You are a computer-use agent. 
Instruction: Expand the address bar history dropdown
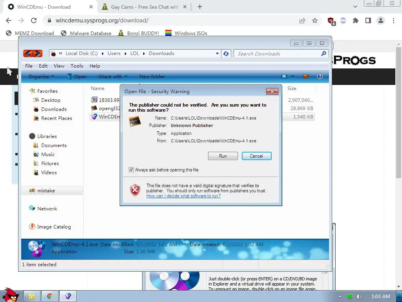[x=217, y=53]
